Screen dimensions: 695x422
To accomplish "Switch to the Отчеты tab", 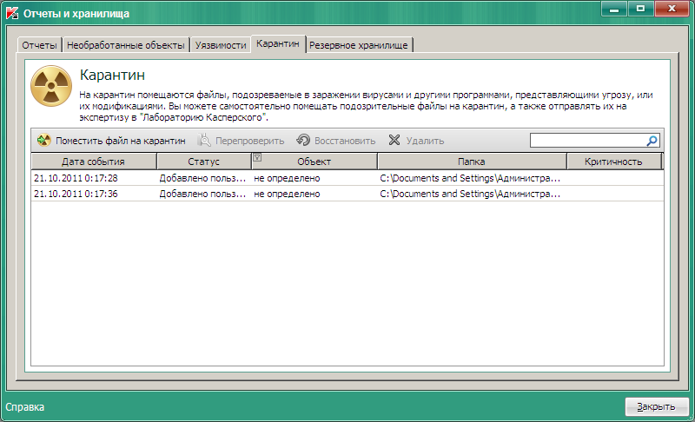I will click(x=39, y=45).
